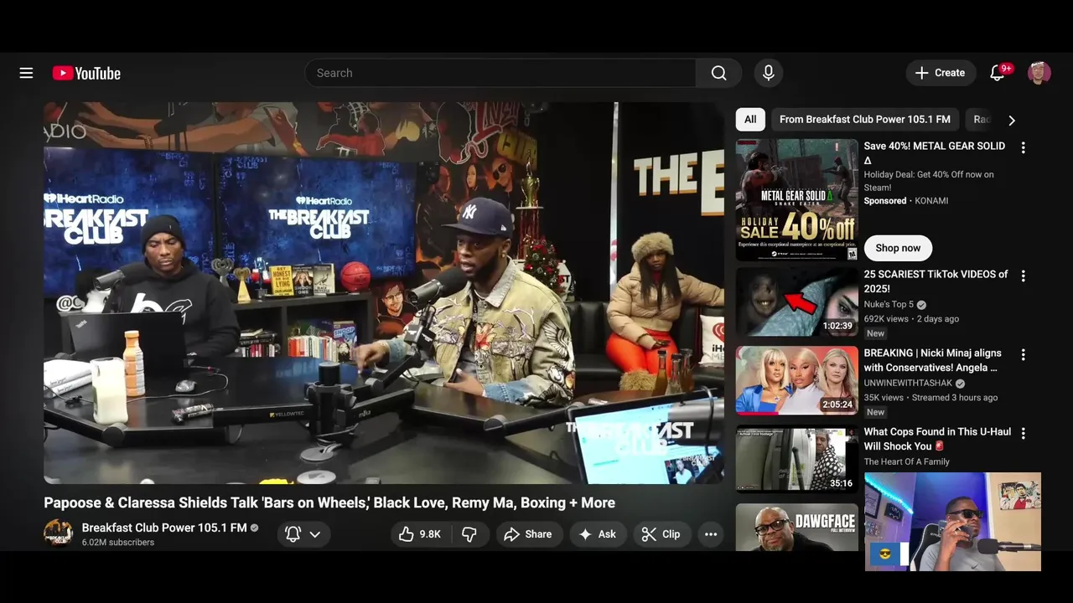Viewport: 1073px width, 603px height.
Task: Select the partially visible Radio chip
Action: (x=981, y=120)
